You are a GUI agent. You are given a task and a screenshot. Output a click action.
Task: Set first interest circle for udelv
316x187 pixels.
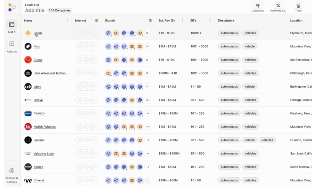pos(80,87)
